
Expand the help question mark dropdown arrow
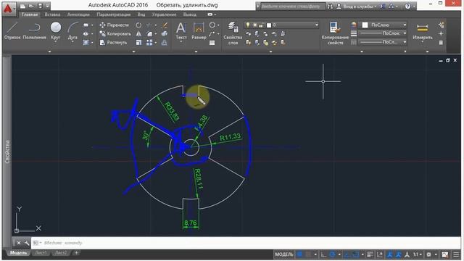(x=414, y=7)
